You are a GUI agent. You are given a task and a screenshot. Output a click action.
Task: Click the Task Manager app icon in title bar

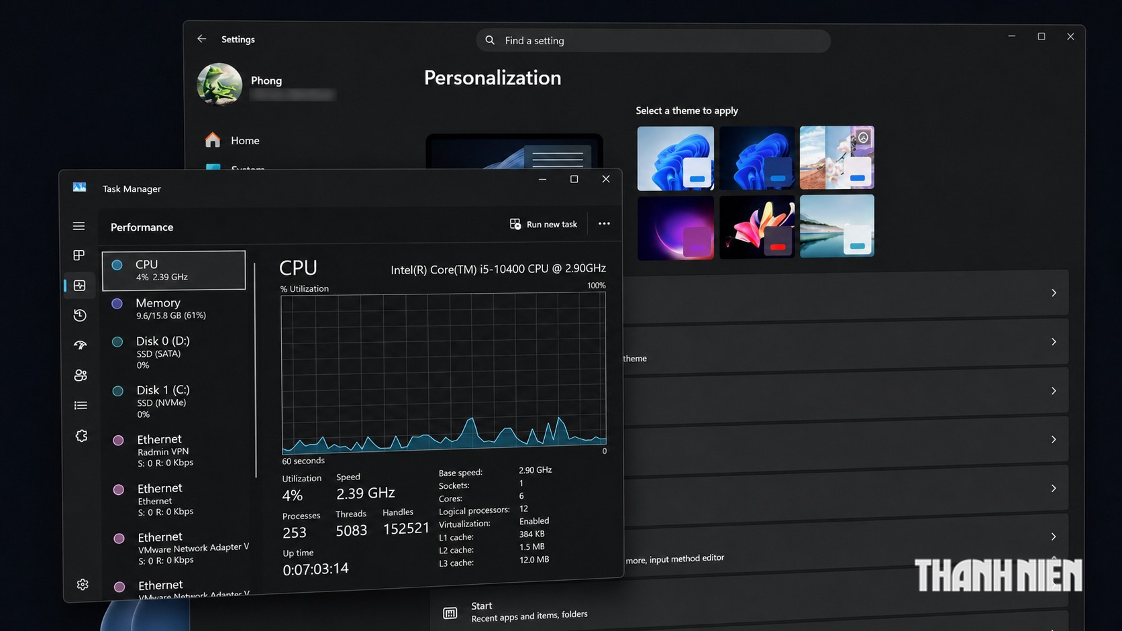tap(79, 188)
